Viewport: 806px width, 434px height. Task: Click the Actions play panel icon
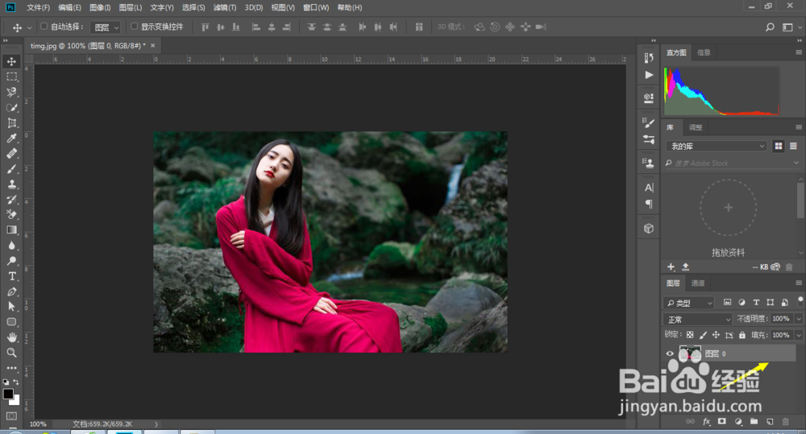pos(649,75)
